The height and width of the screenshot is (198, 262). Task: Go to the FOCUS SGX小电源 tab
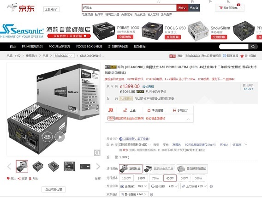pos(89,47)
